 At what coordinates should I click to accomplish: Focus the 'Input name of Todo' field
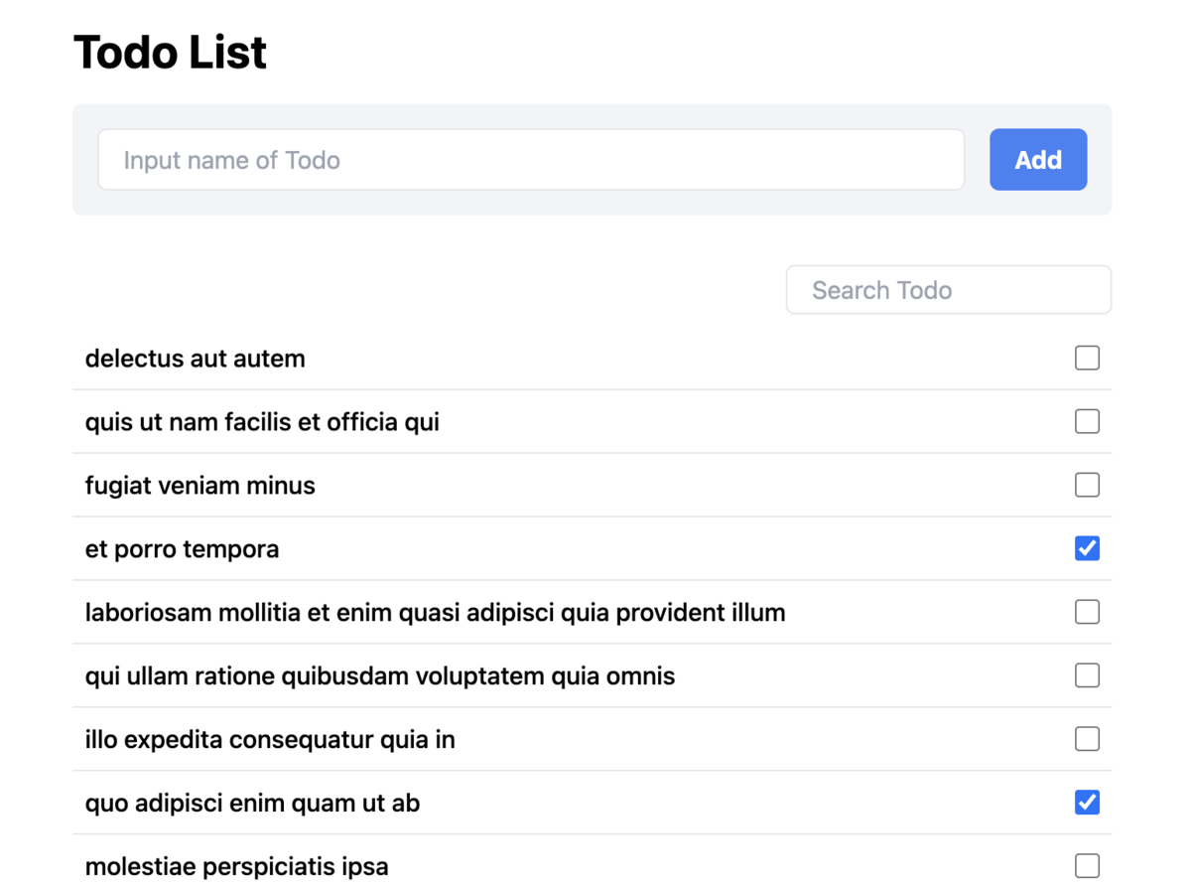click(531, 159)
